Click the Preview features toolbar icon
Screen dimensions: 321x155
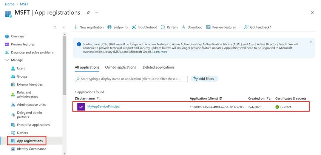coord(208,27)
